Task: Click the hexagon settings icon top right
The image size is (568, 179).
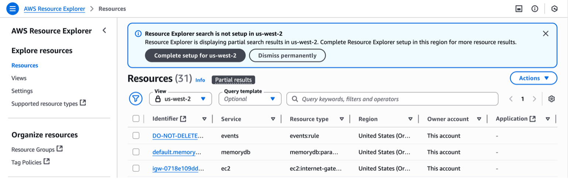Action: pos(554,8)
